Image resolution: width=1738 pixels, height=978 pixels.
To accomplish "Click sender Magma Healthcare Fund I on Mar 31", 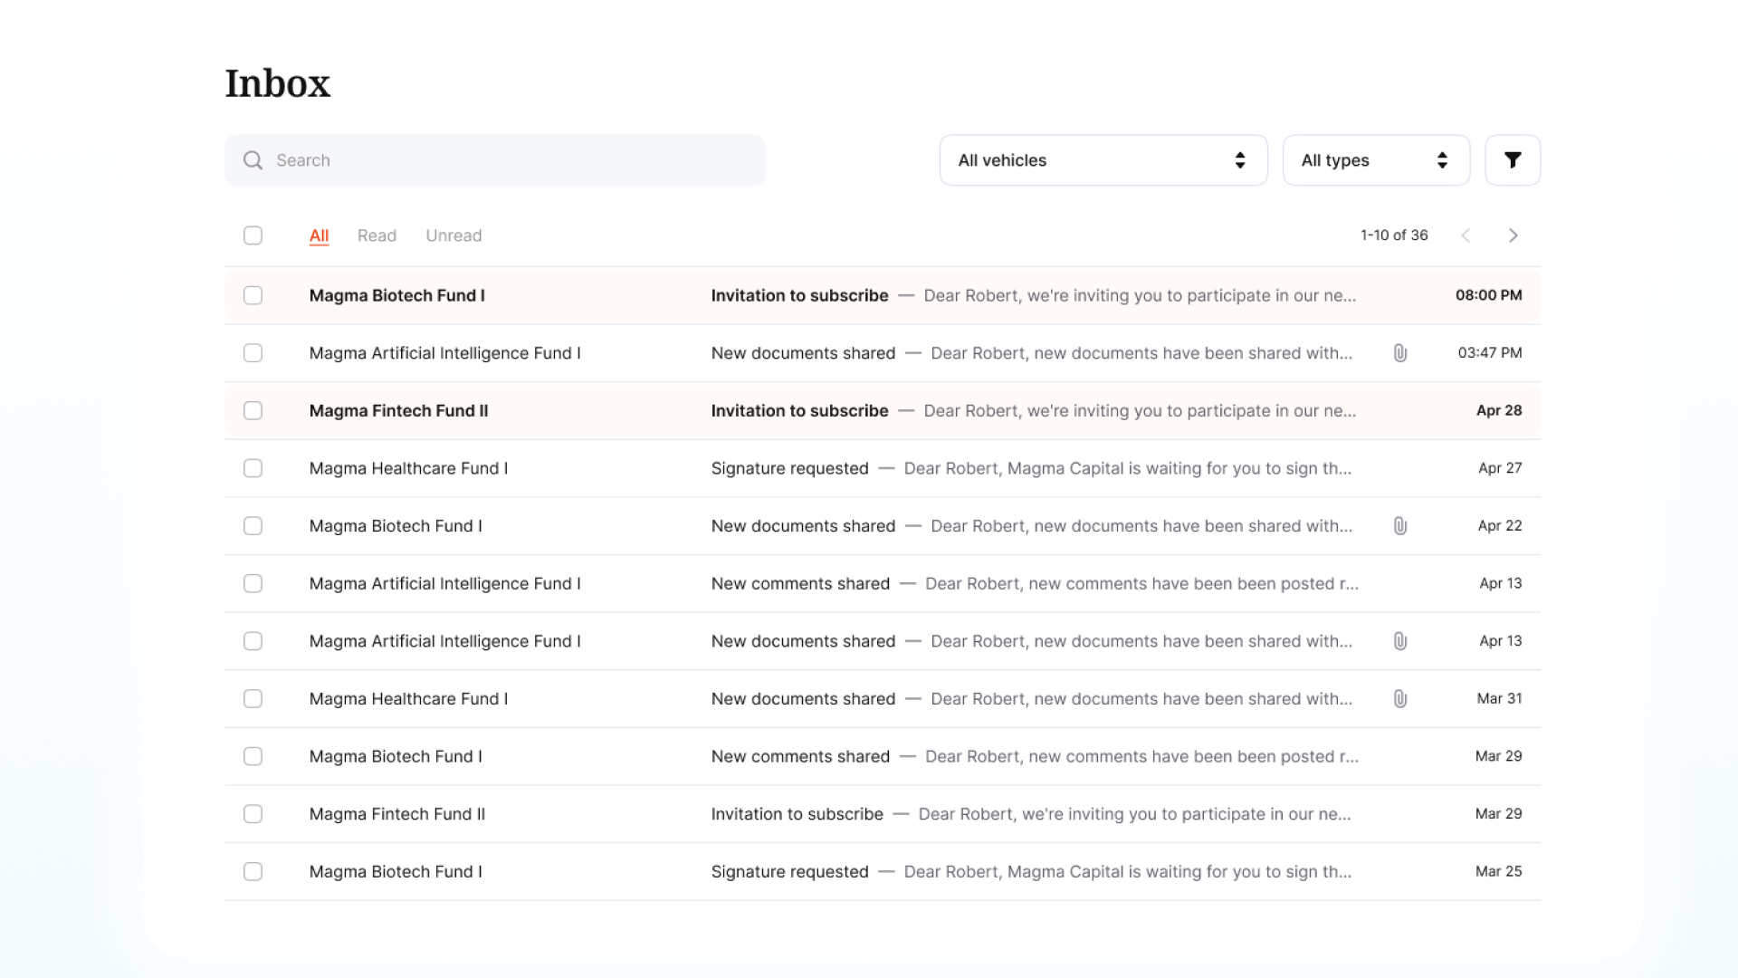I will (408, 699).
